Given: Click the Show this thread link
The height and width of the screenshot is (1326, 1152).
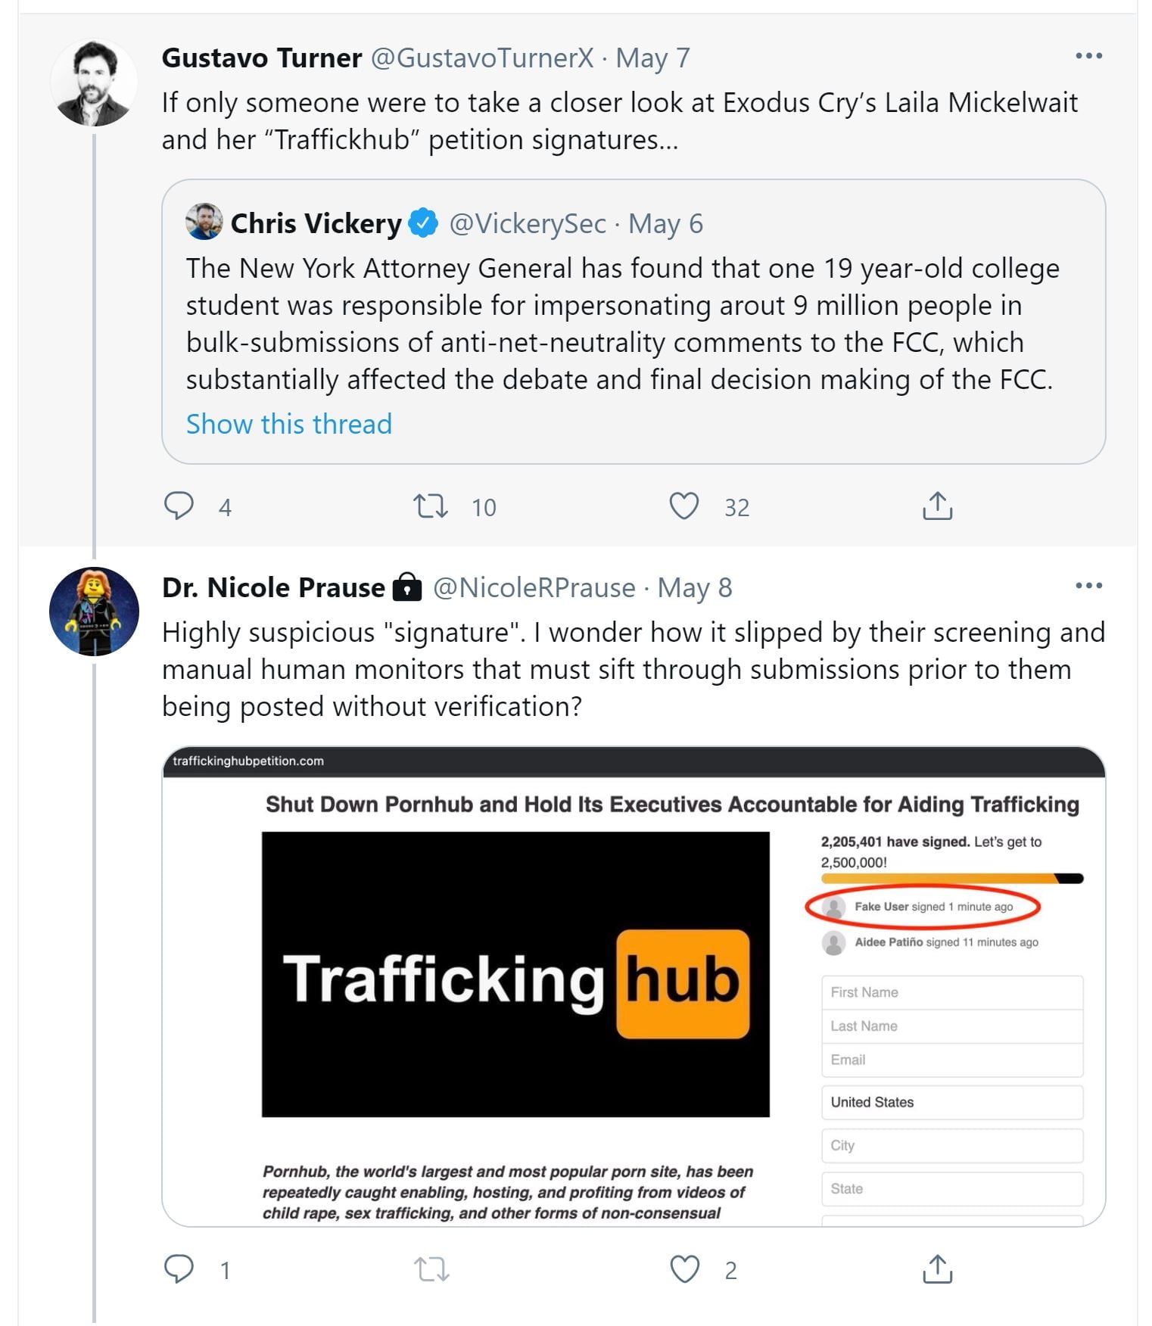Looking at the screenshot, I should tap(289, 424).
